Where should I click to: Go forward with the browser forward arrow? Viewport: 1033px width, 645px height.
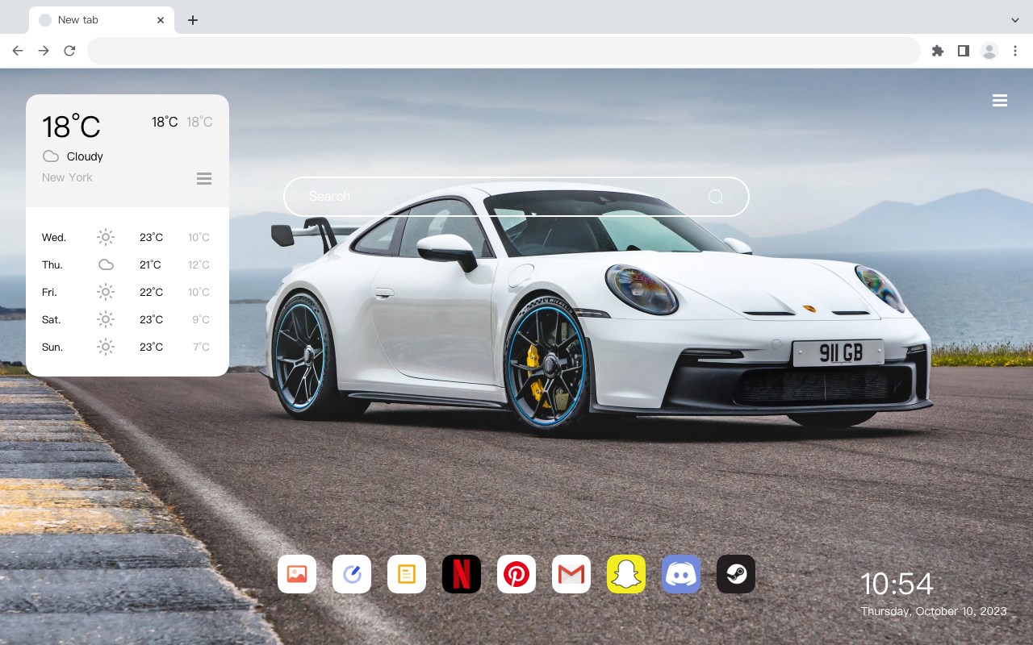44,51
